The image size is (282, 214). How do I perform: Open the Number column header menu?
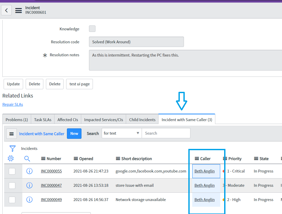[43, 158]
